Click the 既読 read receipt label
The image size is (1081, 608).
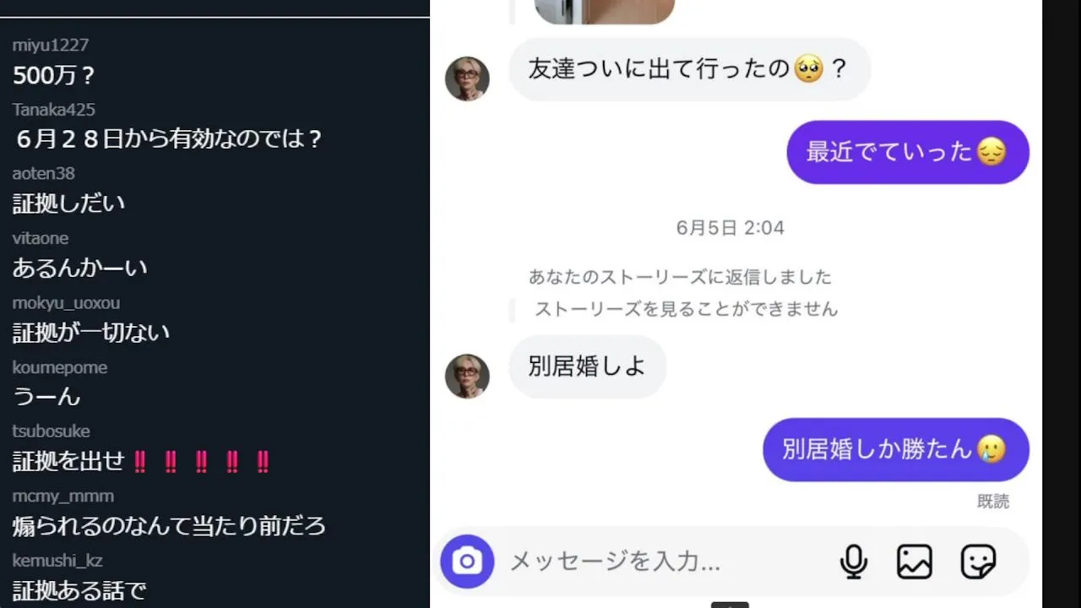coord(993,502)
